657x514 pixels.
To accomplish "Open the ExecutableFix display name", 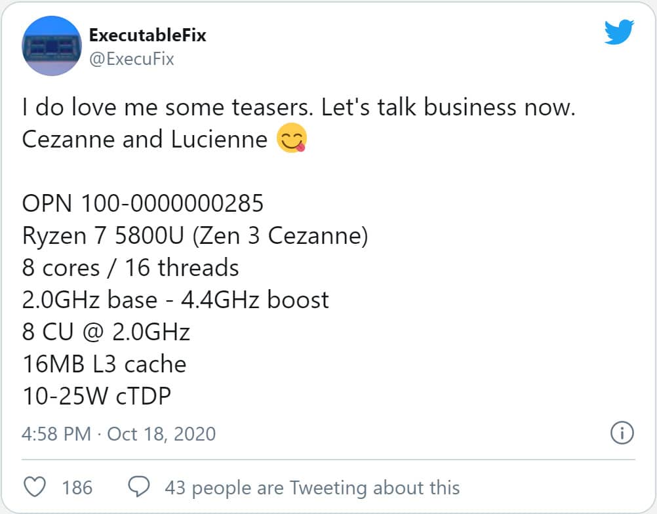I will click(148, 35).
